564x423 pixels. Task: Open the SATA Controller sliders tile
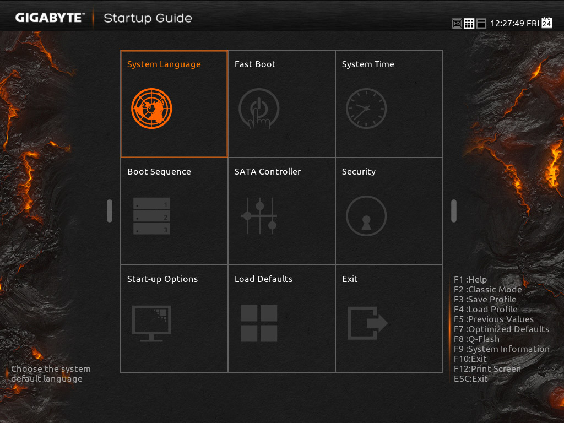click(281, 211)
